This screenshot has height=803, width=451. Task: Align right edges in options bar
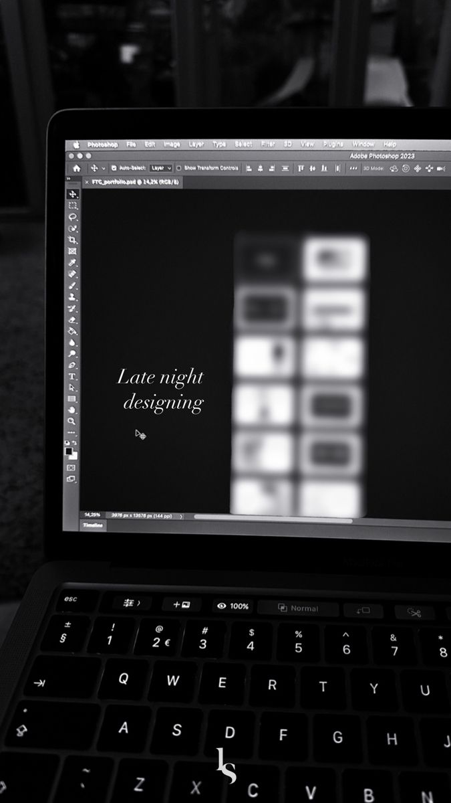[273, 169]
